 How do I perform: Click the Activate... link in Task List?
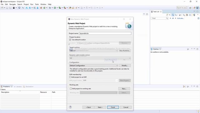(181, 18)
